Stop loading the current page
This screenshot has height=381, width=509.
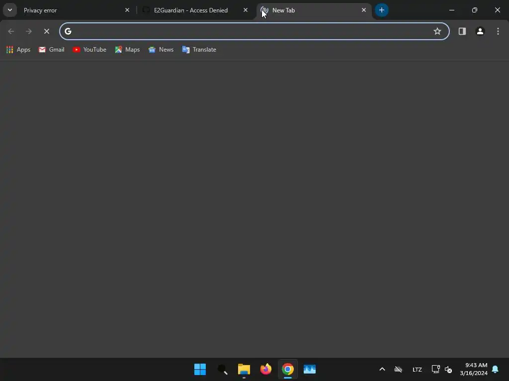47,31
